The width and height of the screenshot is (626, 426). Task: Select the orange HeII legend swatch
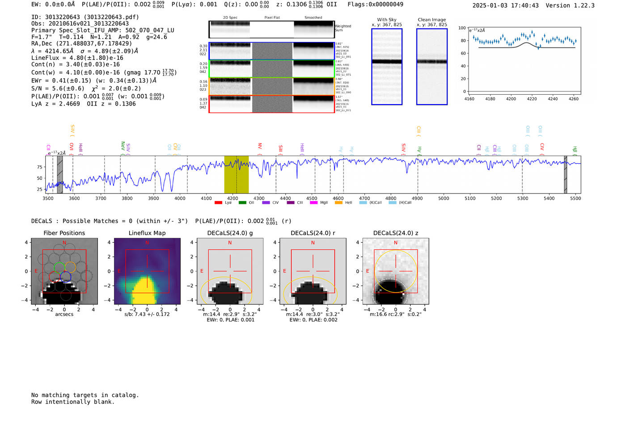[x=338, y=203]
